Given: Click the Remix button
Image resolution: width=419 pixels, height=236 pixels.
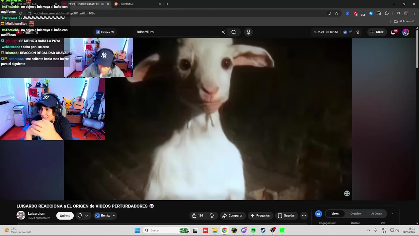Looking at the screenshot, I should click(102, 216).
